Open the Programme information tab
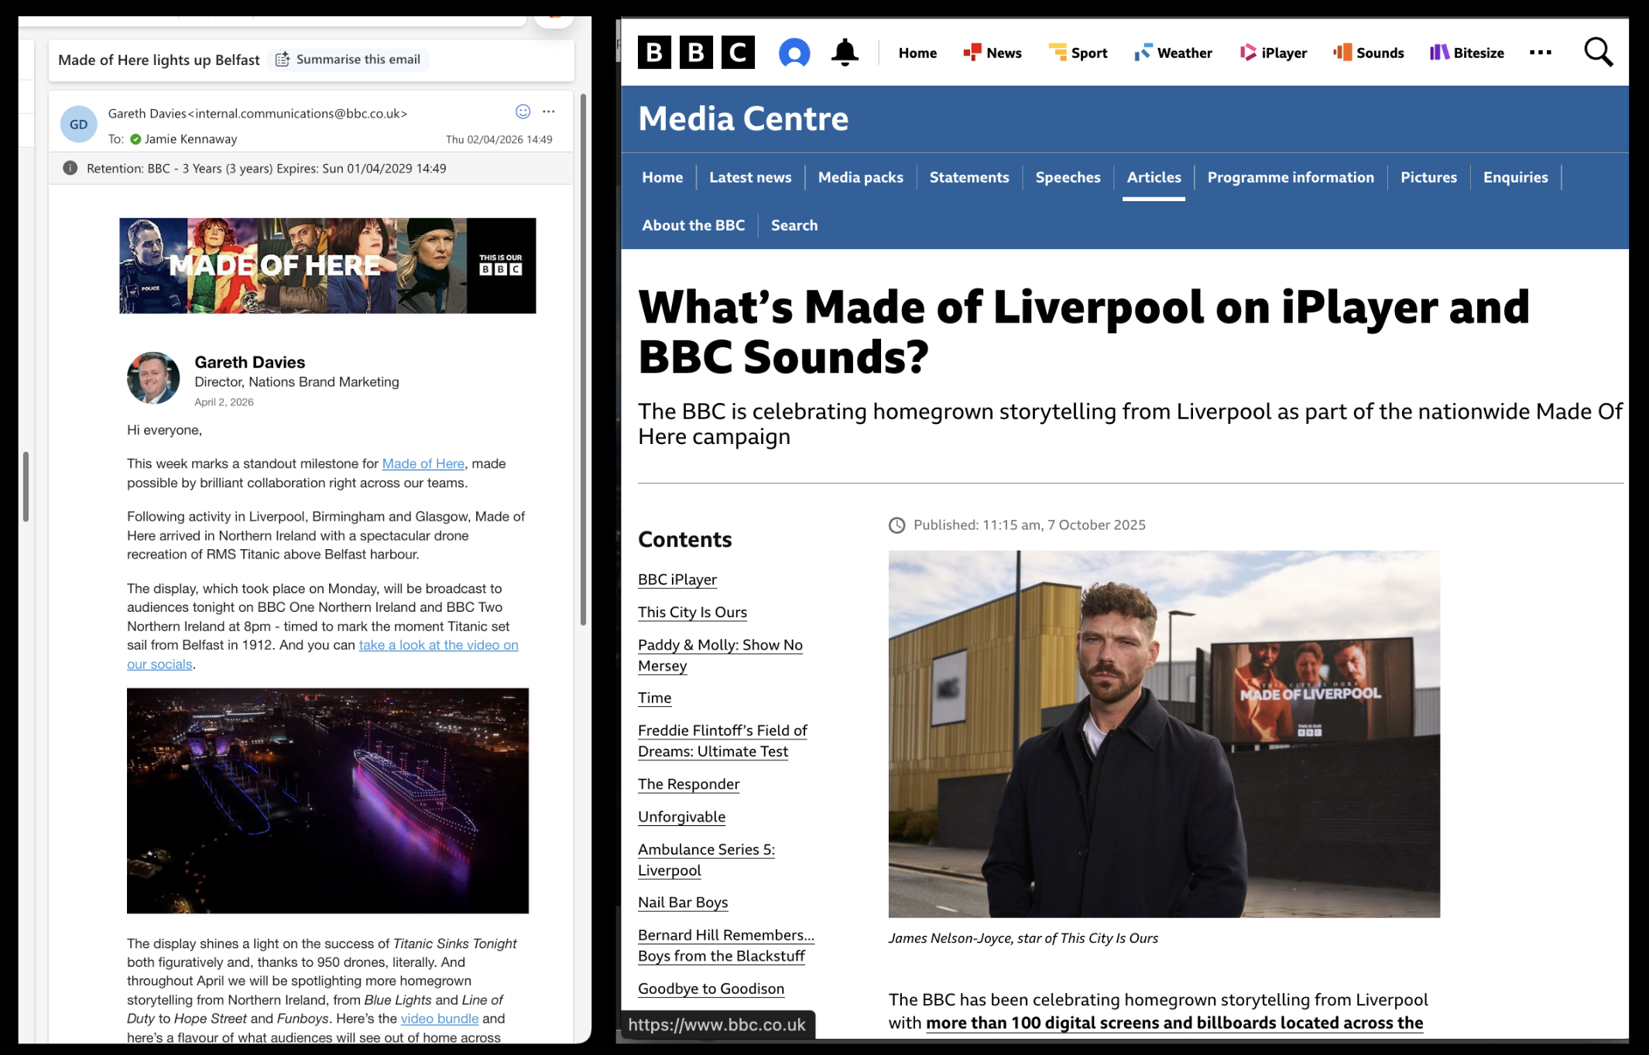The height and width of the screenshot is (1055, 1649). (x=1291, y=177)
